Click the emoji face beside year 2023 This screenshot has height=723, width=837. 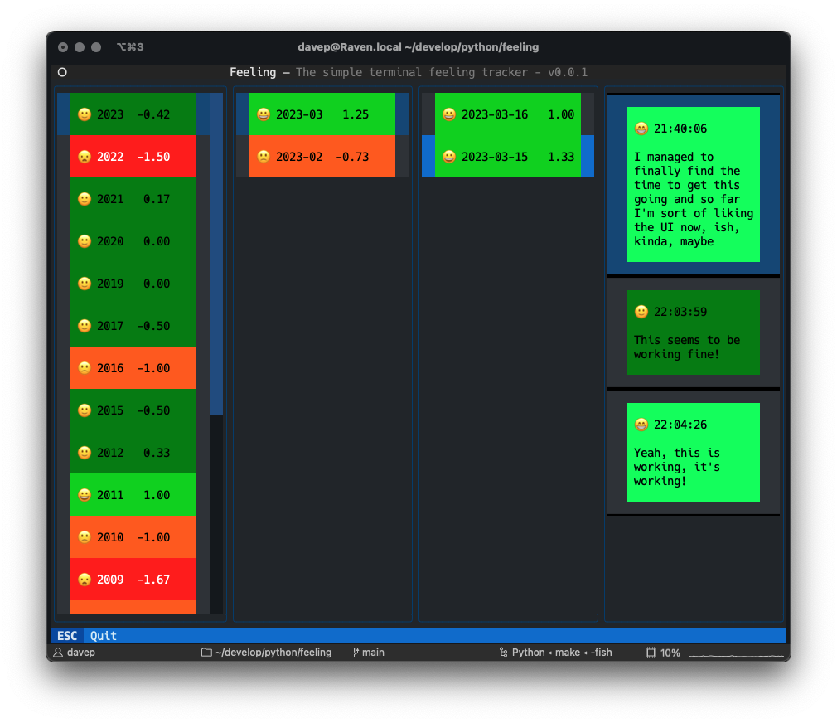(x=84, y=114)
